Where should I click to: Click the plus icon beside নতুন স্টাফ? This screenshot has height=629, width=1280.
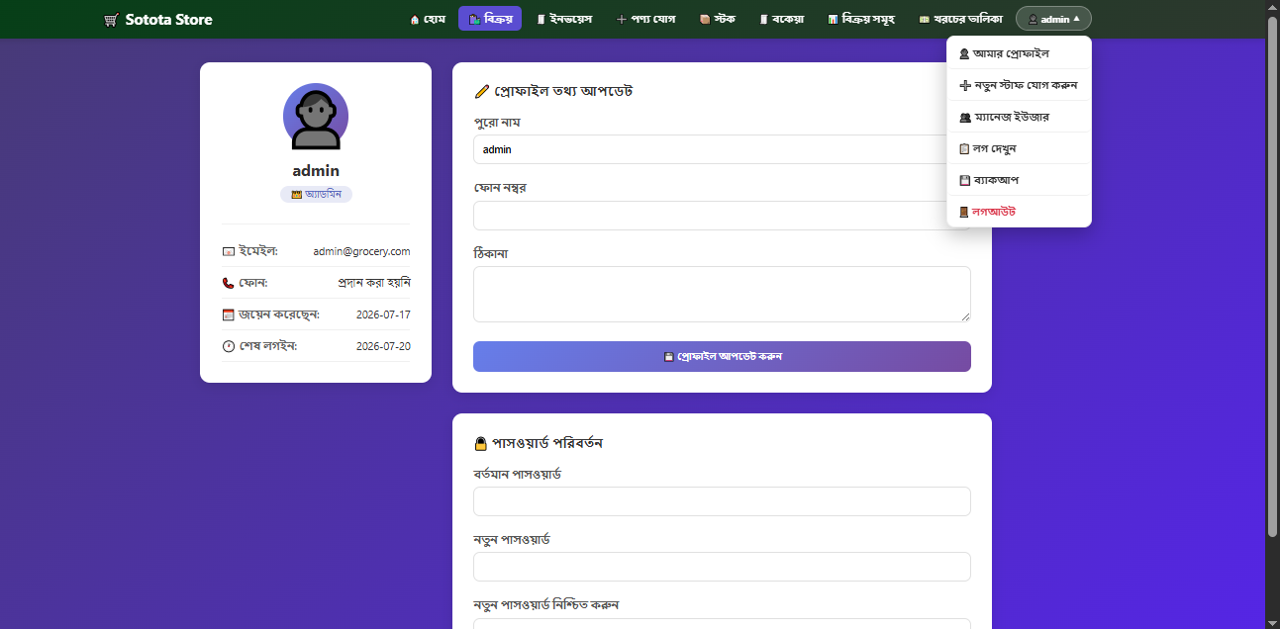pyautogui.click(x=965, y=86)
